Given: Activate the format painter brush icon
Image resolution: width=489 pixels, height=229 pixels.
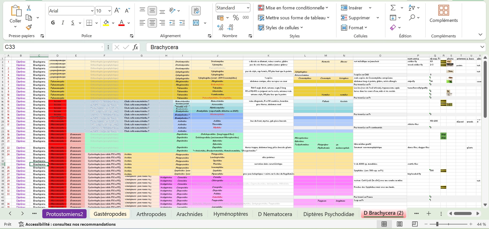Looking at the screenshot, I should (29, 27).
